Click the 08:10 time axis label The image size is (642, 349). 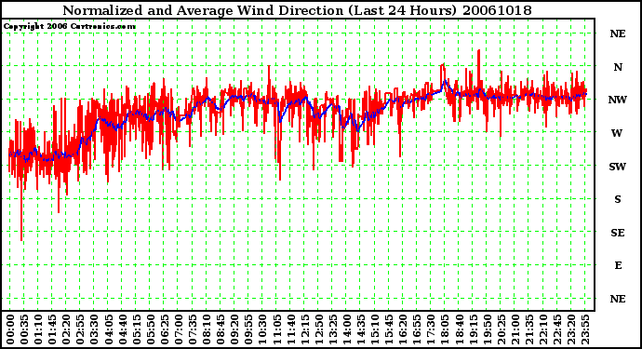[x=207, y=329]
